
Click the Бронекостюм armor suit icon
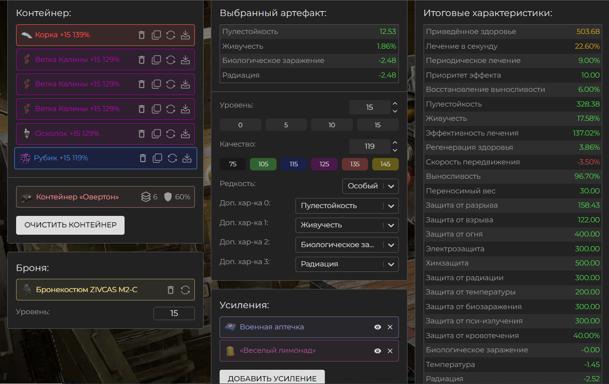click(27, 290)
